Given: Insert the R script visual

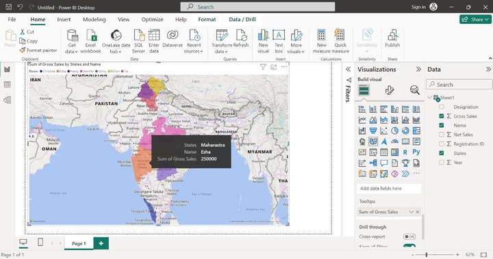Looking at the screenshot, I should 405,152.
